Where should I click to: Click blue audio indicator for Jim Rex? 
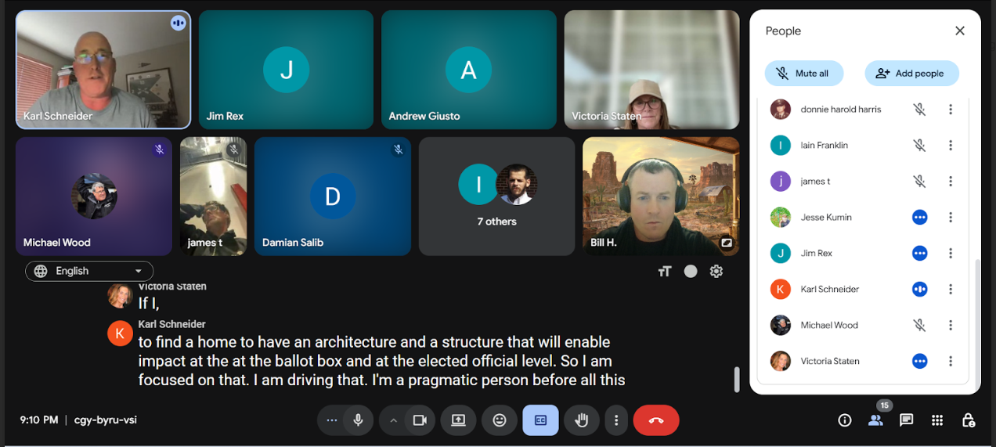920,254
